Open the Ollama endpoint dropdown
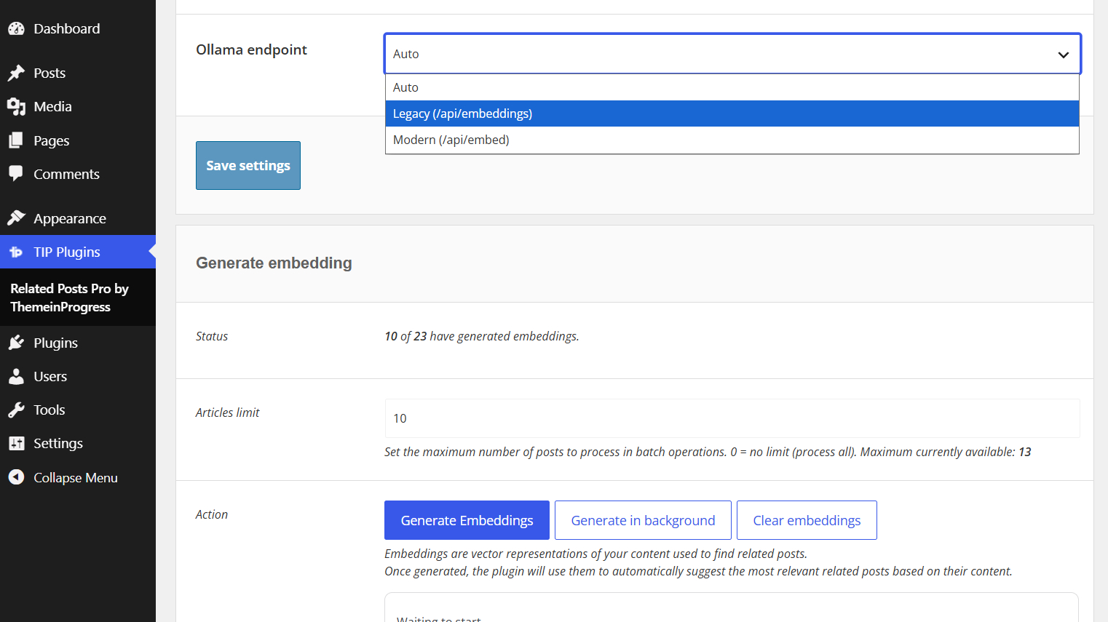 pyautogui.click(x=732, y=54)
